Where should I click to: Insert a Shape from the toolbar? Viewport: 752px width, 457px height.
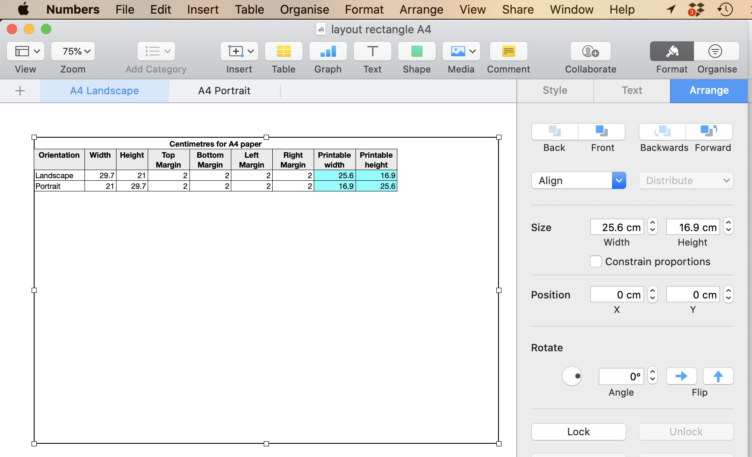[417, 52]
